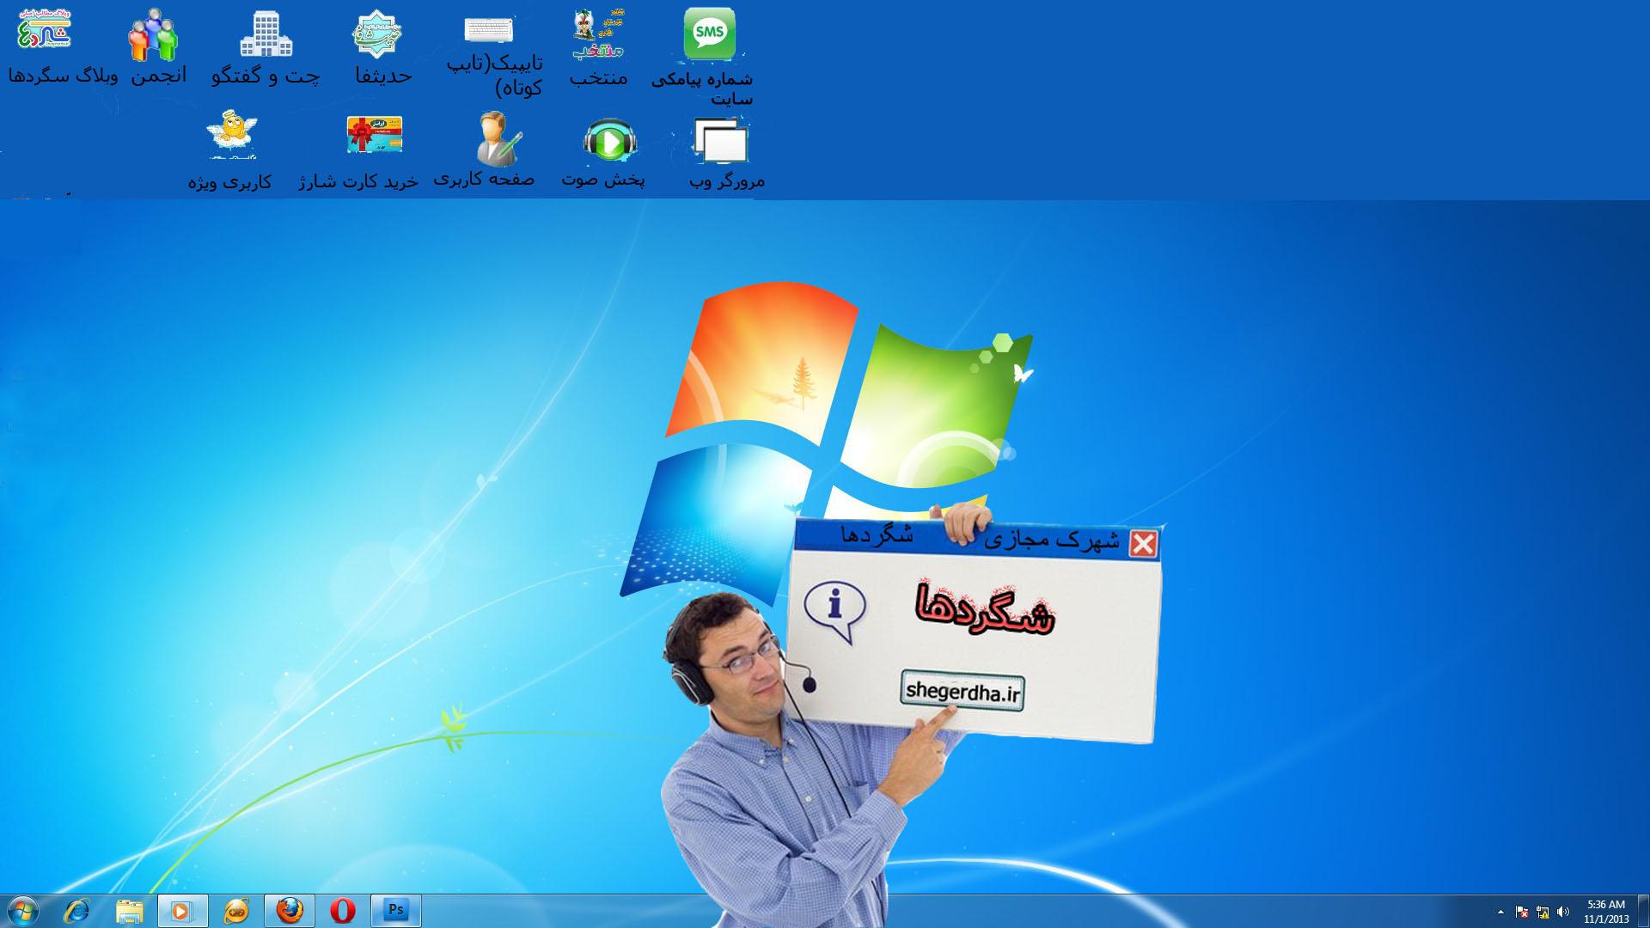This screenshot has height=928, width=1650.
Task: Close the Shegerdha info dialog with red X
Action: pyautogui.click(x=1143, y=544)
